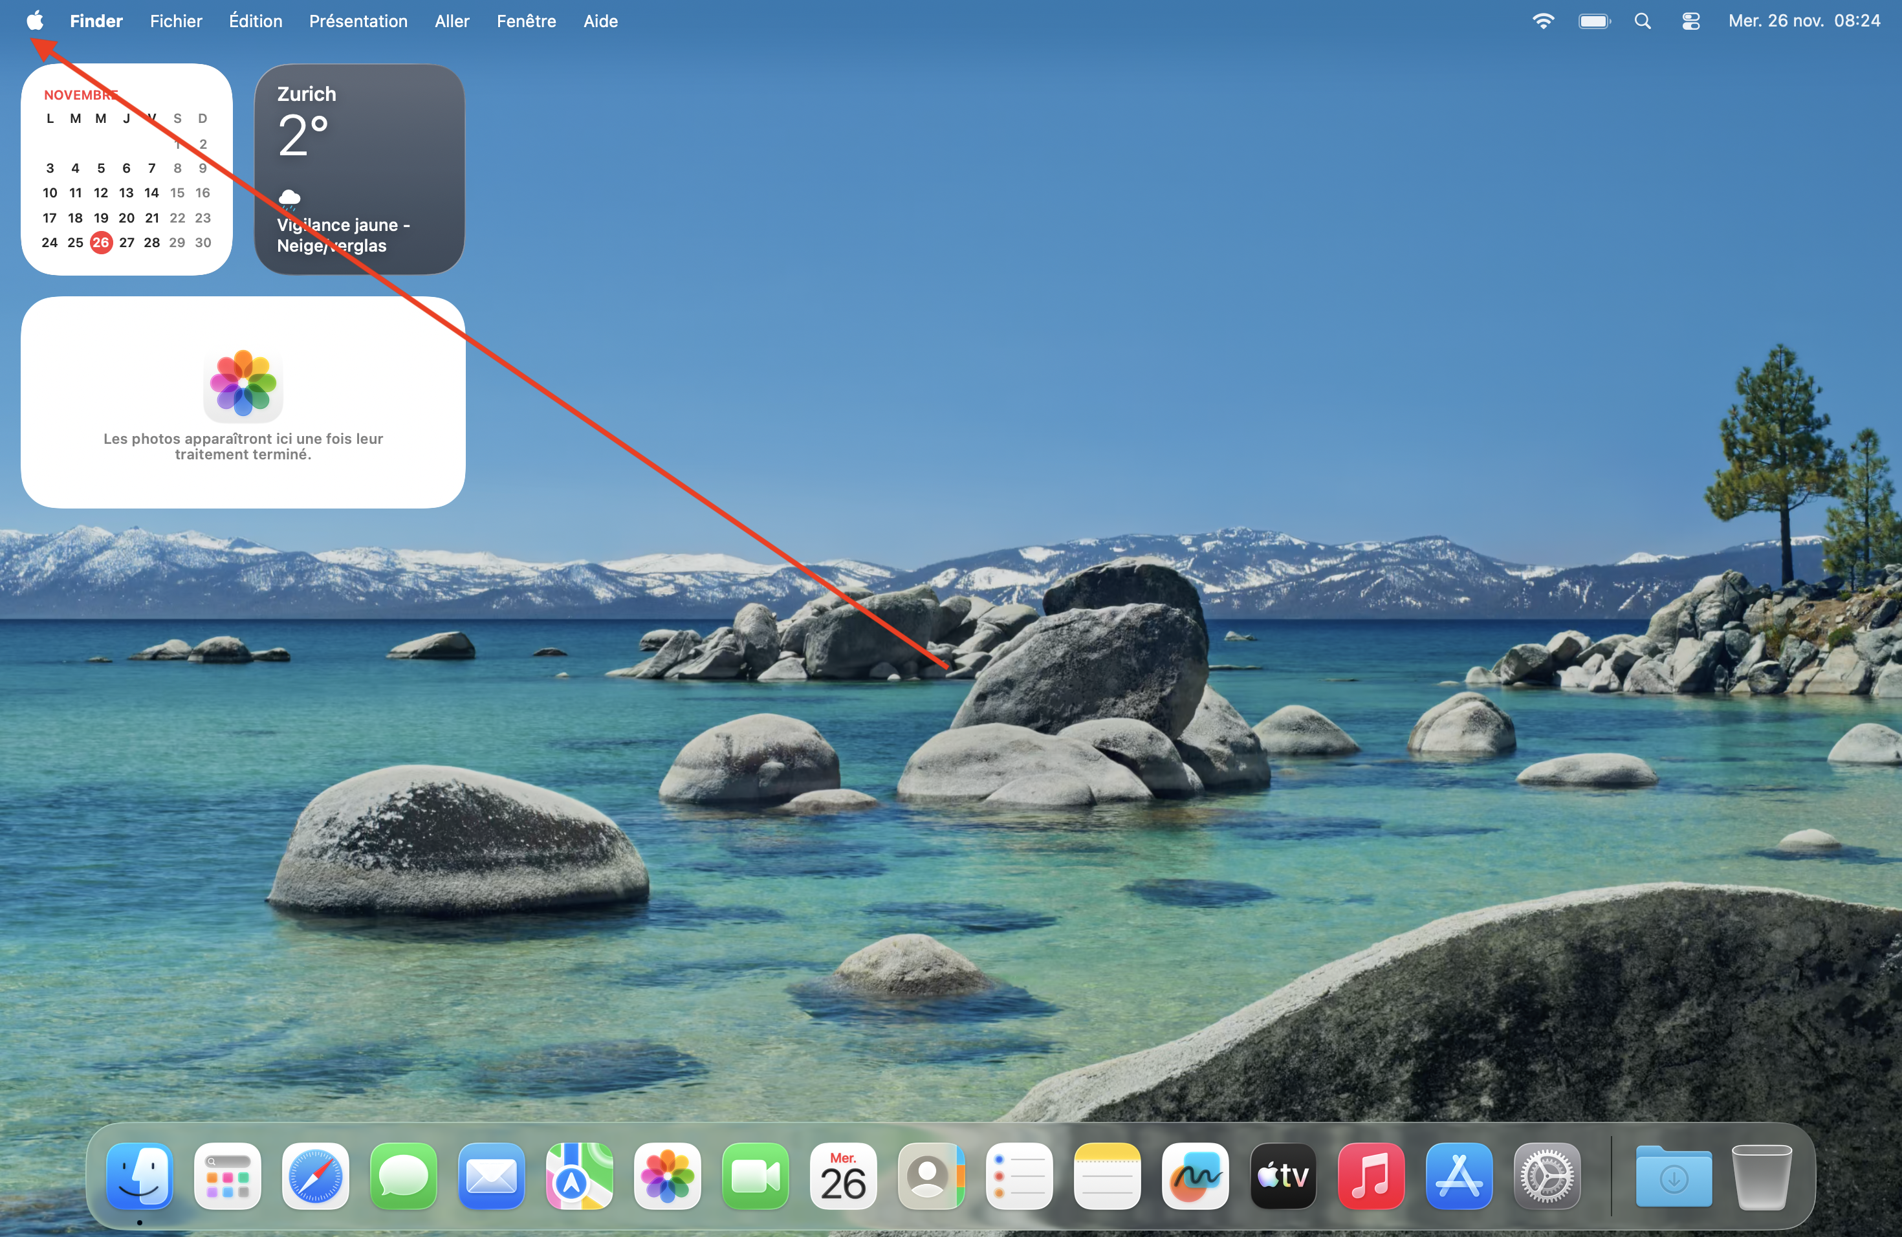Screen dimensions: 1902x1237
Task: Click the Zurich weather widget
Action: (359, 170)
